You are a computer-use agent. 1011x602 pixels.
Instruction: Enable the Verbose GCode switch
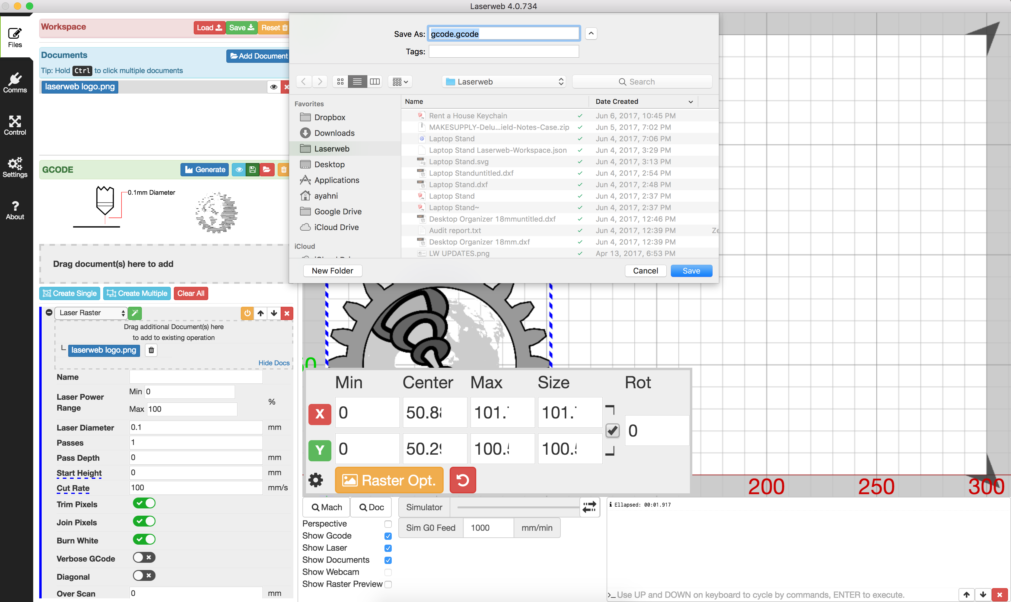click(144, 557)
